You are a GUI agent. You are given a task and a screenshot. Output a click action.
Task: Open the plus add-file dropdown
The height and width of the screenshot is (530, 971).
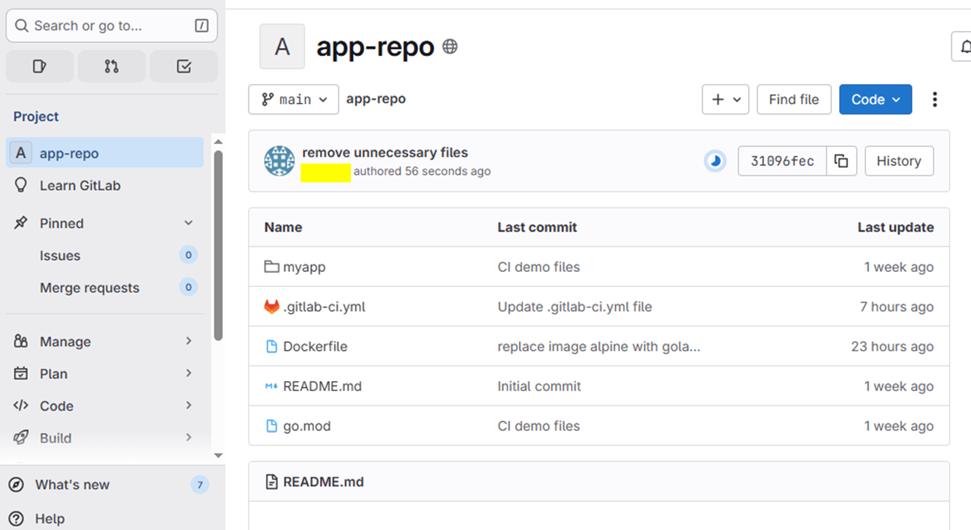coord(726,99)
